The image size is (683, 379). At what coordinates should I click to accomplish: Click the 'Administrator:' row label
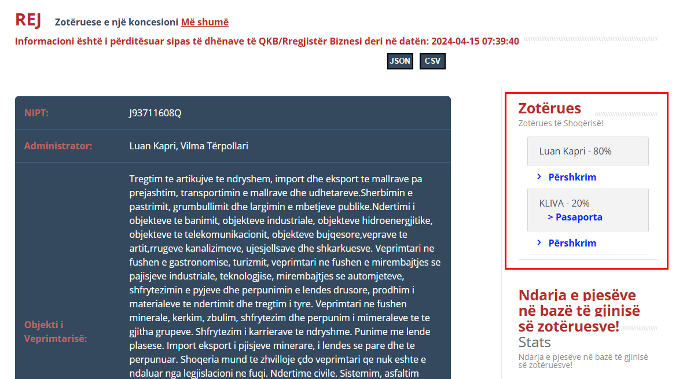point(58,146)
